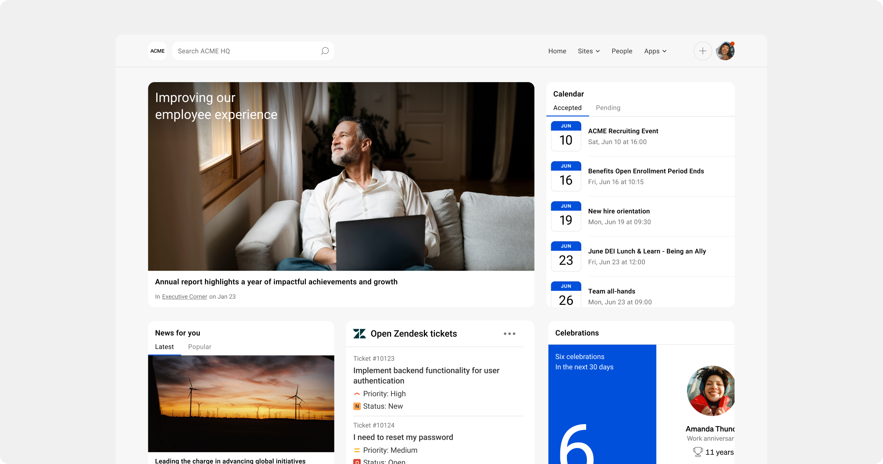This screenshot has height=464, width=883.
Task: Click Fri, Jun 23 at 12:00 text
Action: pyautogui.click(x=616, y=263)
